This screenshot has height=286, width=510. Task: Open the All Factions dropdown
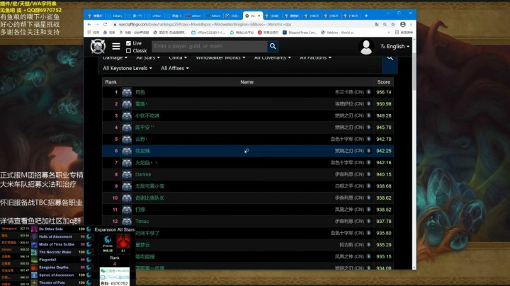pos(315,58)
